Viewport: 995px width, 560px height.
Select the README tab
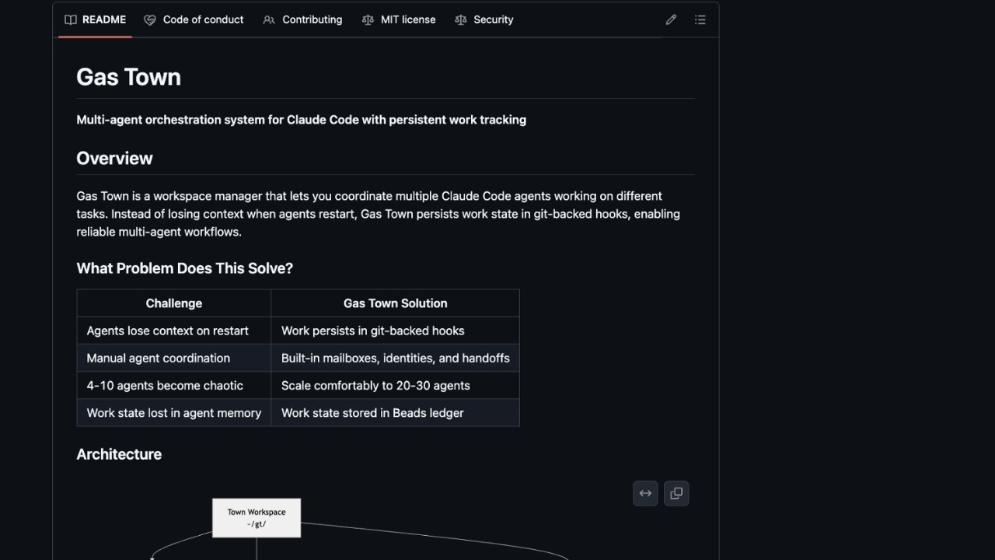(103, 19)
